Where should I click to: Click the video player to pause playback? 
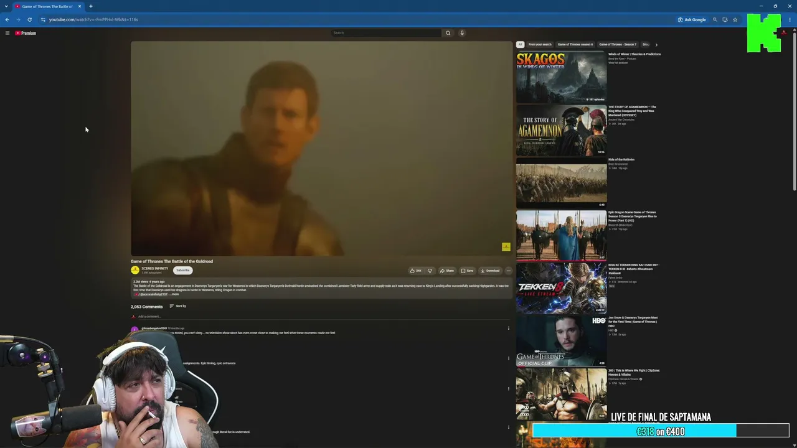[x=321, y=149]
